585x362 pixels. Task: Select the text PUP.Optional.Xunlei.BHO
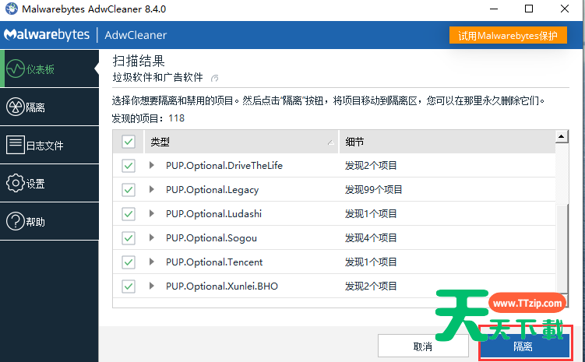pyautogui.click(x=222, y=286)
